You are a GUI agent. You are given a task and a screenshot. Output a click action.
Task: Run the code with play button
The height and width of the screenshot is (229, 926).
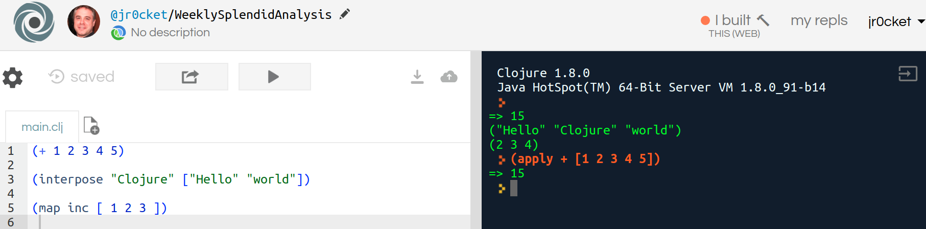(274, 77)
